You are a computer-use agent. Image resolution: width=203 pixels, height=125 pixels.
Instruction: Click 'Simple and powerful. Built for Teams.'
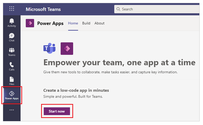[73, 96]
